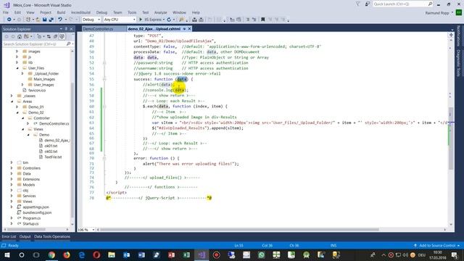Image resolution: width=464 pixels, height=261 pixels.
Task: Click the search magnifier in Solution Explorer
Action: (x=68, y=43)
